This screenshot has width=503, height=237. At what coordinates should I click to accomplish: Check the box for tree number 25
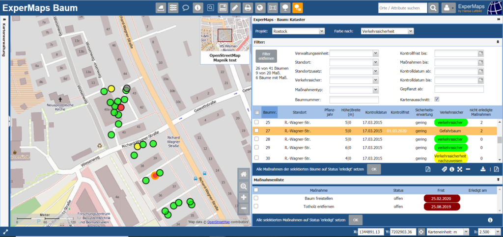pyautogui.click(x=256, y=122)
